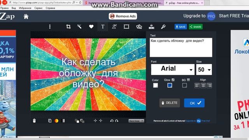This screenshot has height=140, width=249.
Task: Open the Избранное menu
Action: (25, 8)
